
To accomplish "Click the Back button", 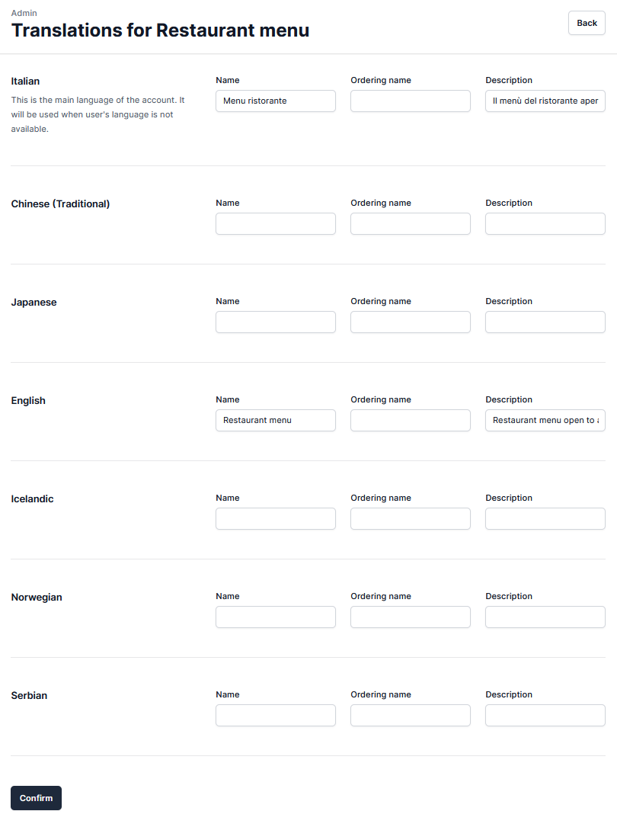I will tap(587, 23).
